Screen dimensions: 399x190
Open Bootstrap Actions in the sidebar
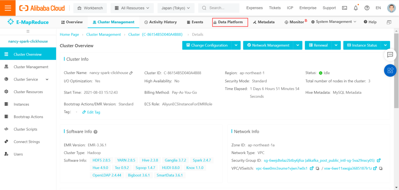click(x=28, y=117)
